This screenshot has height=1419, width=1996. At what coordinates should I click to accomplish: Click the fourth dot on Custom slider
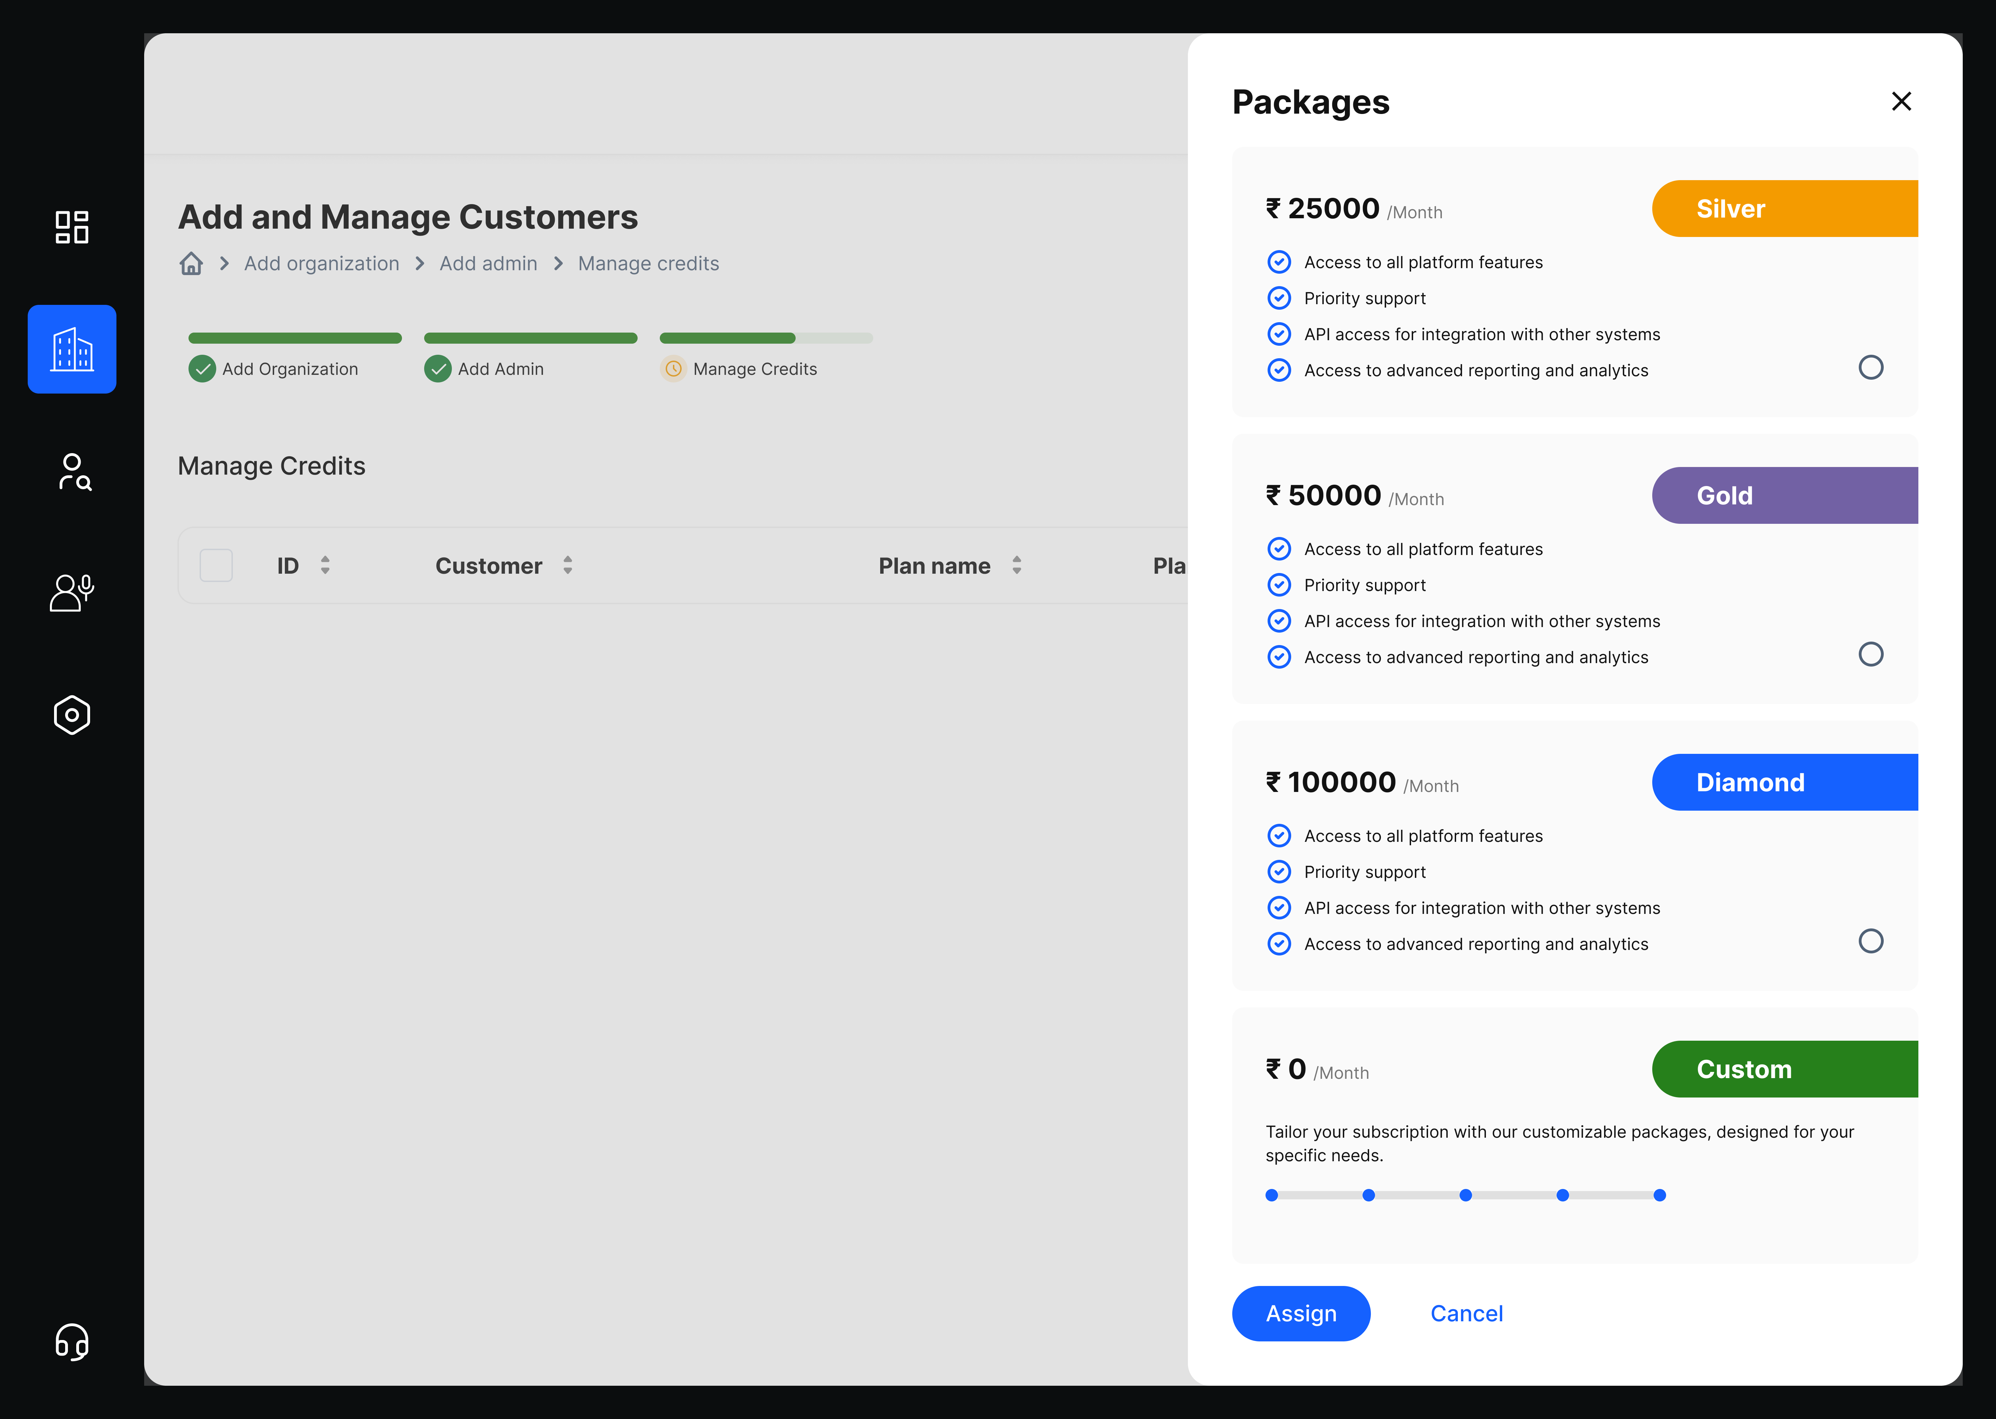pos(1562,1195)
